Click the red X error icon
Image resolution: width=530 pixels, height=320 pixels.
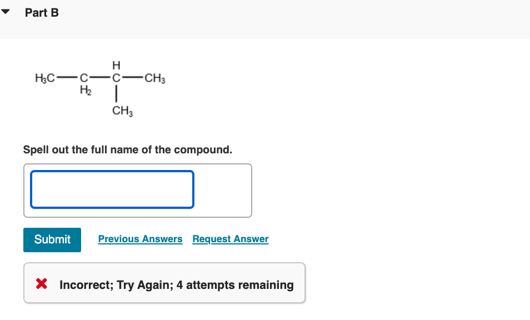coord(41,284)
